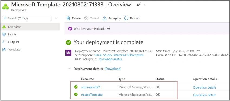
Task: Click the purple template braces icon
Action: pos(68,53)
